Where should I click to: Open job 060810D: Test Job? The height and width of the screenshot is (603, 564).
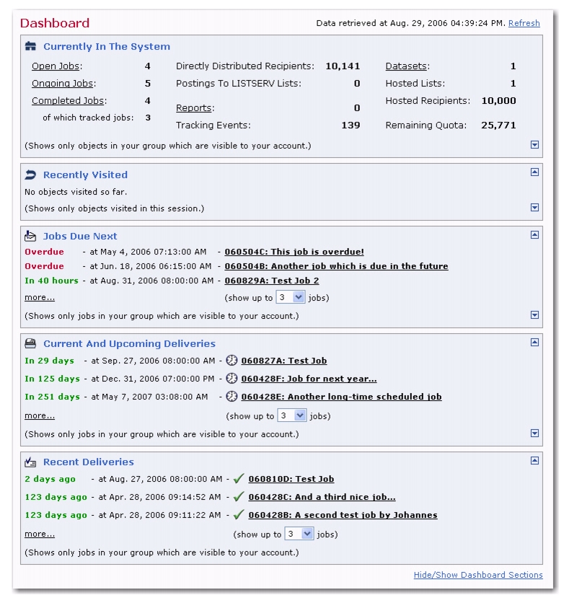tap(291, 479)
